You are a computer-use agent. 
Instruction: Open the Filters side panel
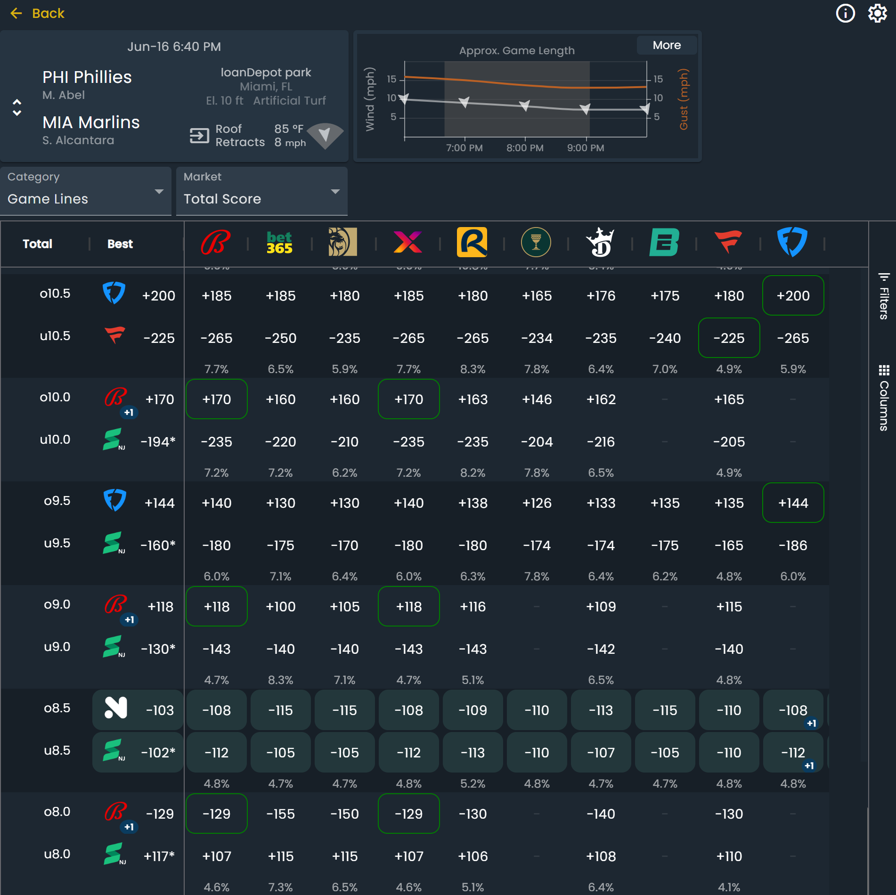[x=884, y=296]
